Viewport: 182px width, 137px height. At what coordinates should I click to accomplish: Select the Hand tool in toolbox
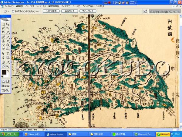coord(3,66)
